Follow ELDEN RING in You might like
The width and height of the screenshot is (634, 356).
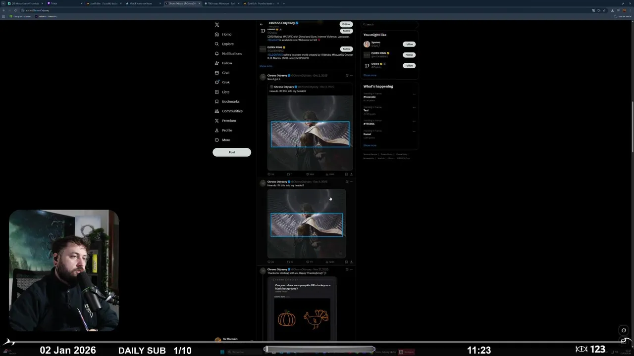point(409,55)
